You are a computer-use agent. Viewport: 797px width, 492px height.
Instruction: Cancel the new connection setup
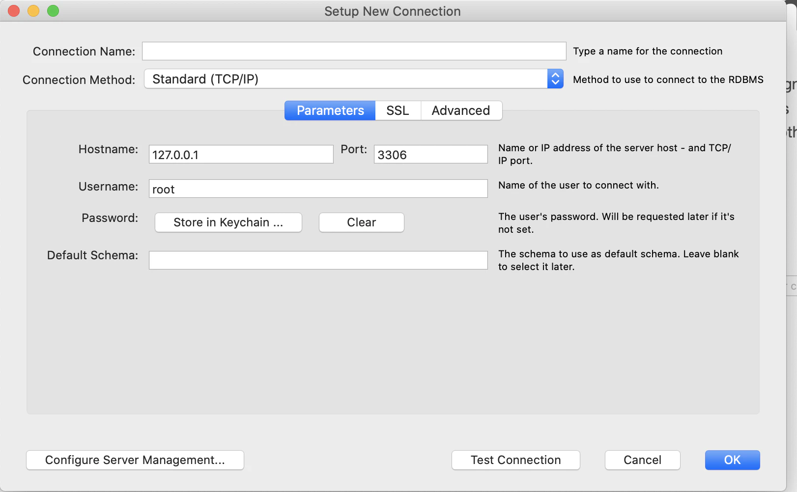643,460
